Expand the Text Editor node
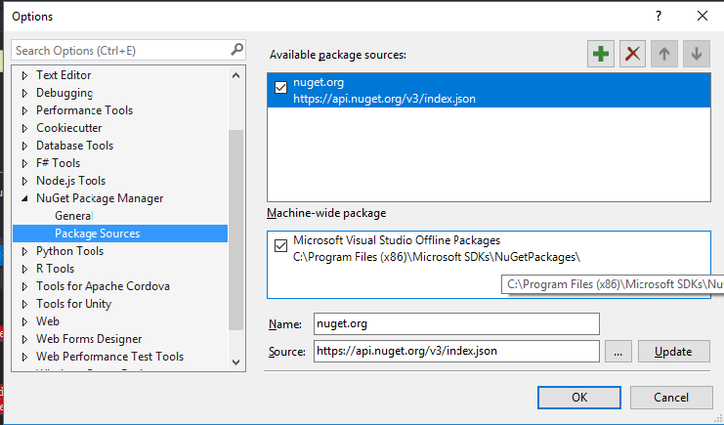 (25, 75)
